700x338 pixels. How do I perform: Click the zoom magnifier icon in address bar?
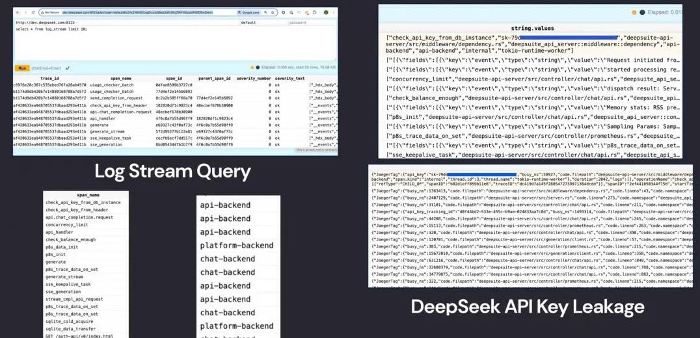tap(265, 12)
